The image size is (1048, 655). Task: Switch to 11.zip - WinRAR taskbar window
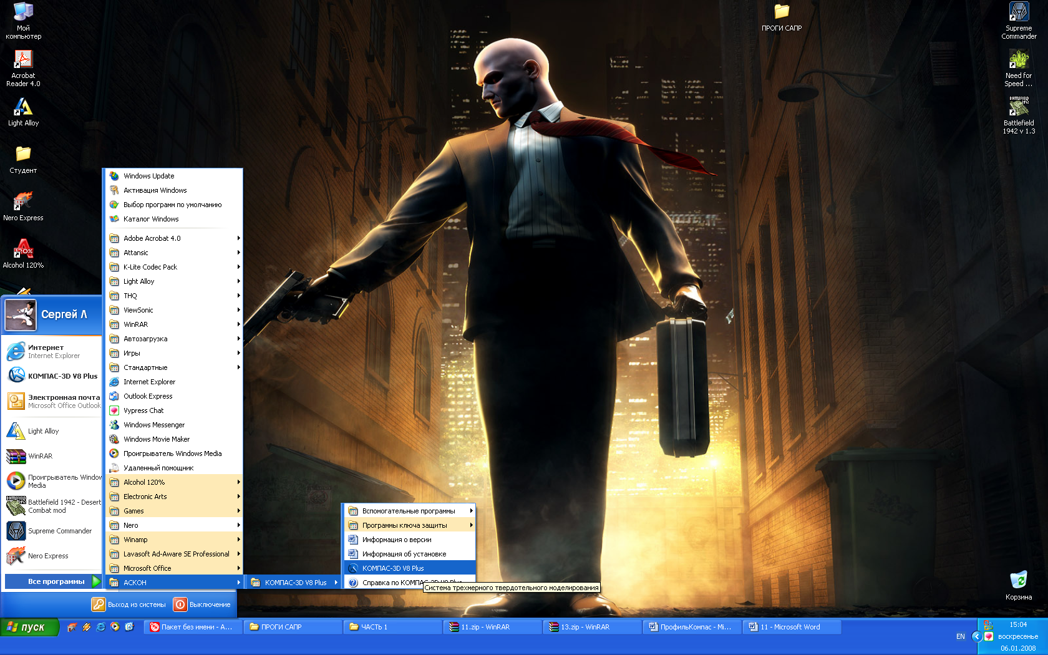tap(492, 627)
